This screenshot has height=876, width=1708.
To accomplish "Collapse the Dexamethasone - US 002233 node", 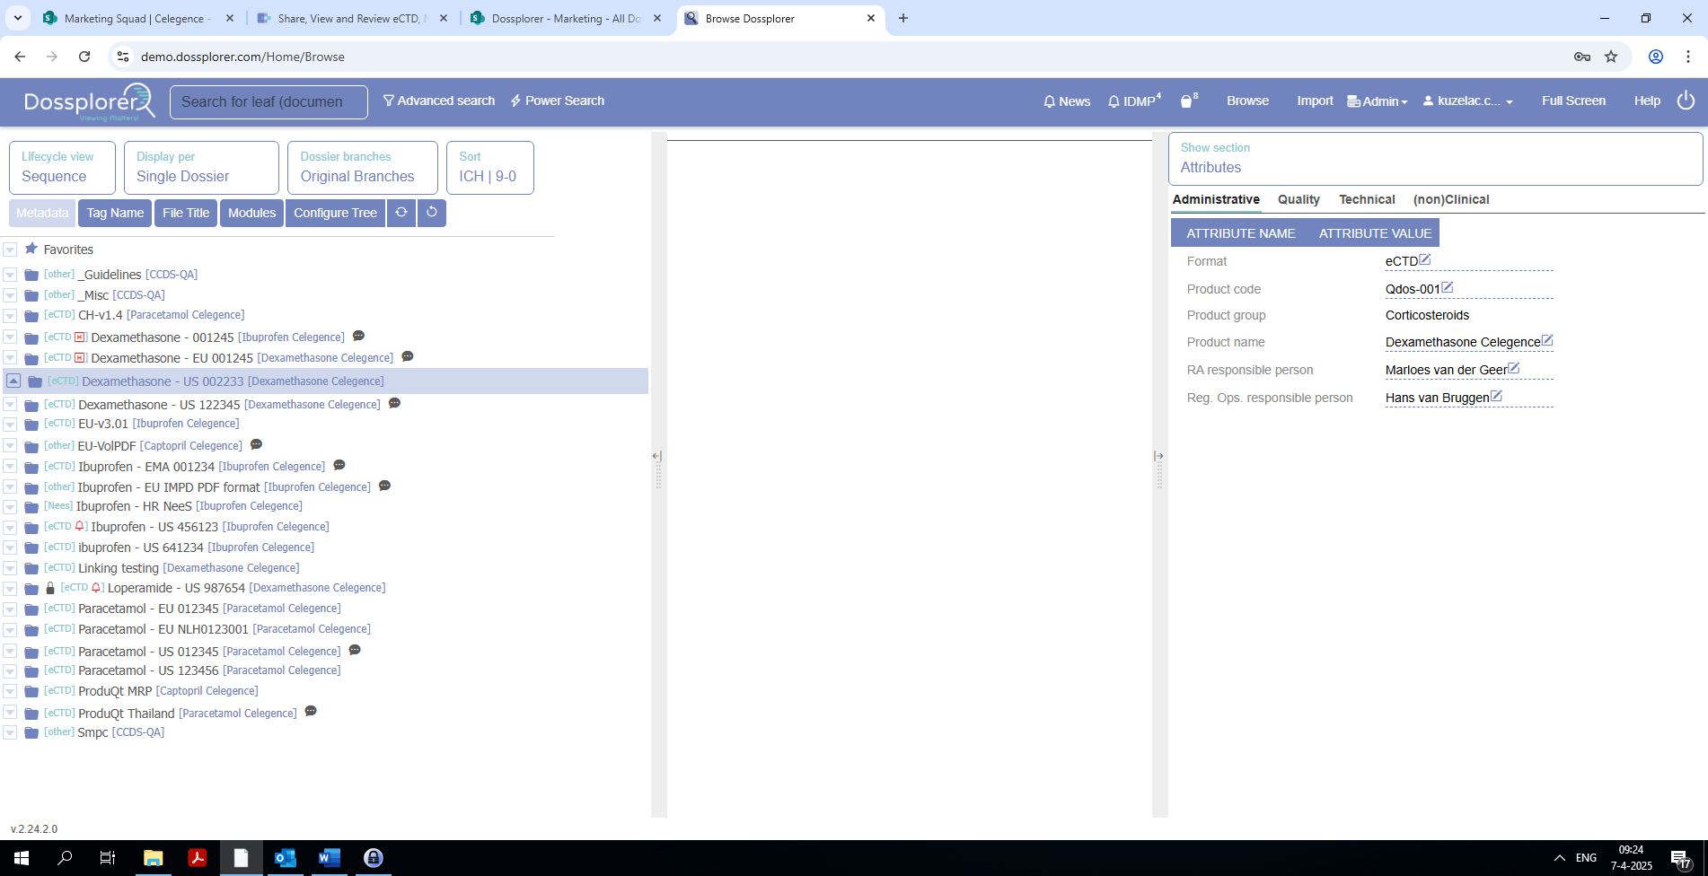I will [x=13, y=381].
